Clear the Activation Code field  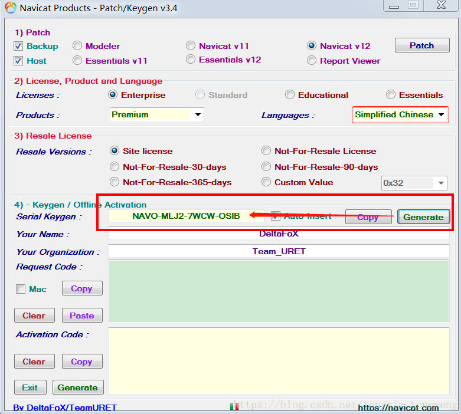point(34,362)
